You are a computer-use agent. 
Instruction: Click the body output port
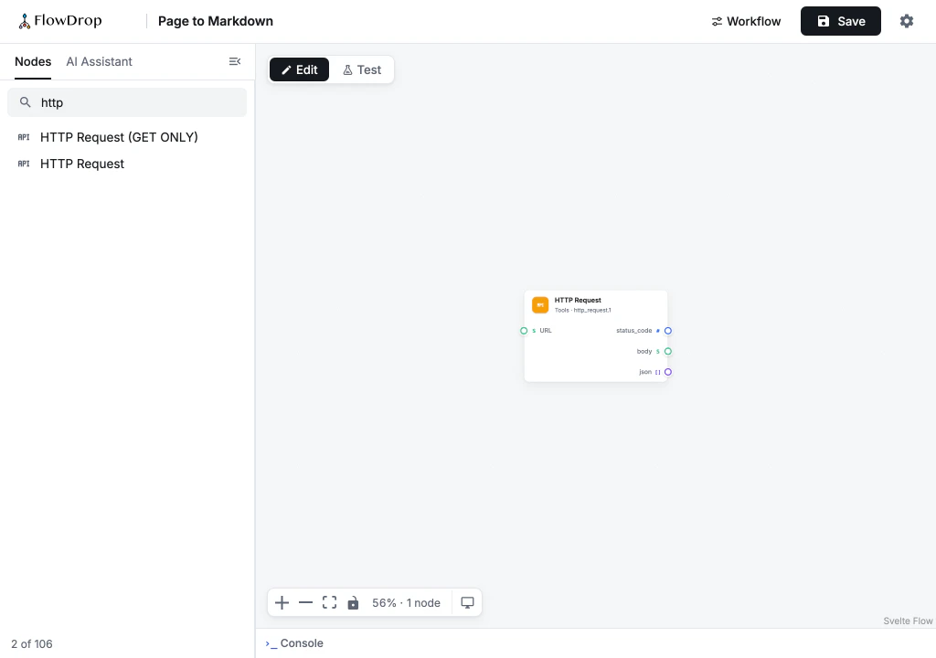(x=668, y=352)
